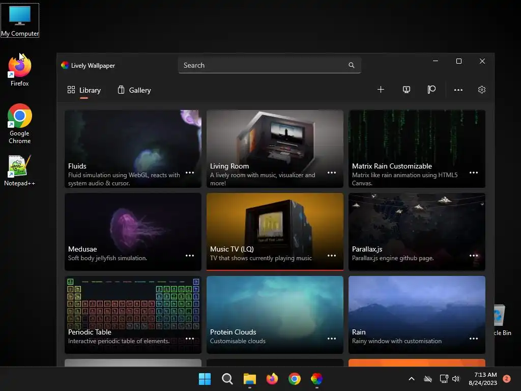Image resolution: width=521 pixels, height=391 pixels.
Task: Click the search magnifier icon in Lively
Action: pyautogui.click(x=351, y=65)
